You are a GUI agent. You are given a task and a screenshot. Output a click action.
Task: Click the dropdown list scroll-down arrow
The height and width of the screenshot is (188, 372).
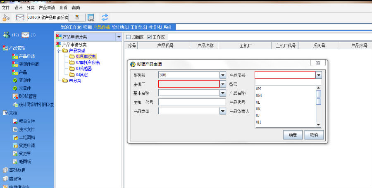(x=318, y=124)
